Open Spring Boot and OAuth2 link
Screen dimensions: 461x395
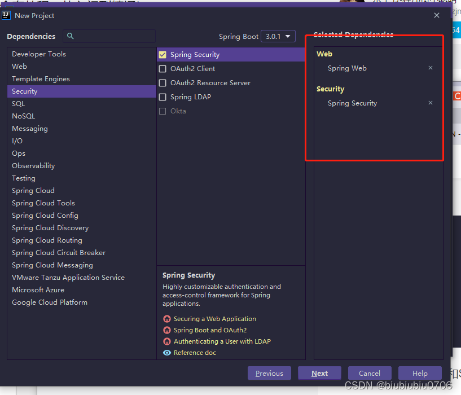pos(210,330)
